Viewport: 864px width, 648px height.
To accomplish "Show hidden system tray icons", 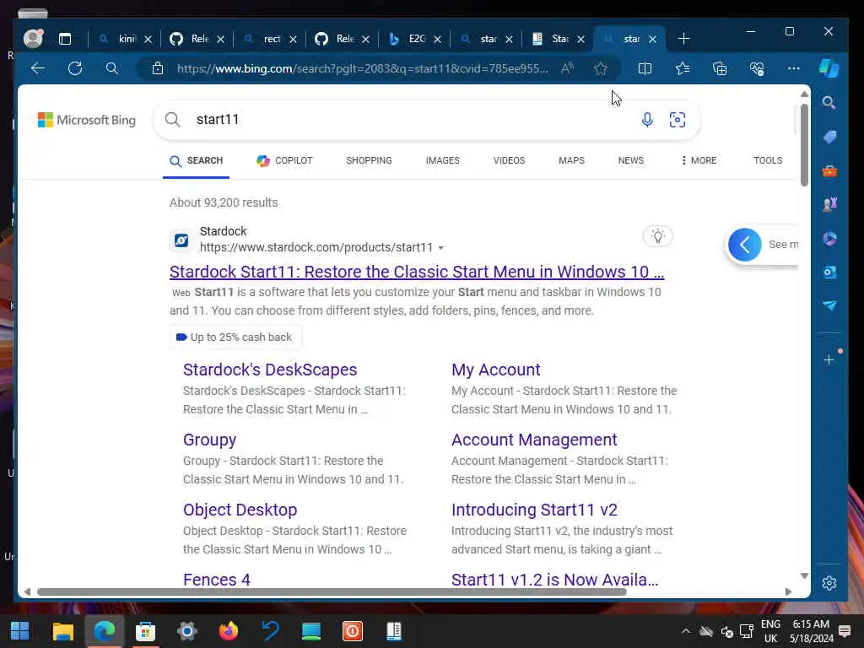I will [x=685, y=631].
